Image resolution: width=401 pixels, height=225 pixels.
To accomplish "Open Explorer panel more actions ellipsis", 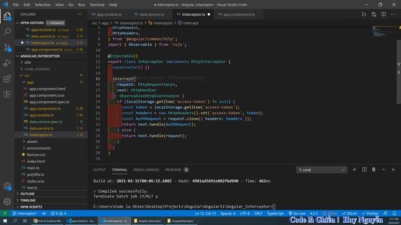I will tap(80, 14).
